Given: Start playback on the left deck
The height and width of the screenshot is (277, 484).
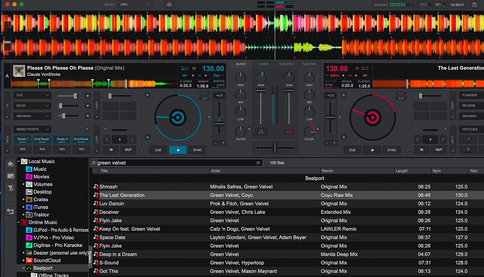Looking at the screenshot, I should click(178, 150).
